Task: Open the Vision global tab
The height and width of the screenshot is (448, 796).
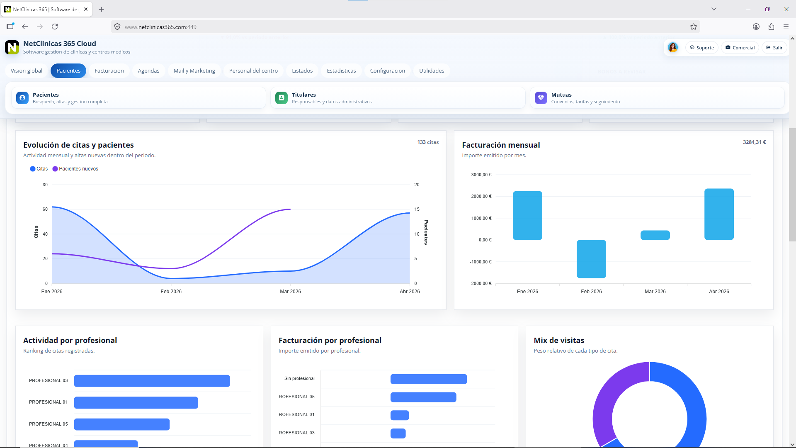Action: point(27,71)
